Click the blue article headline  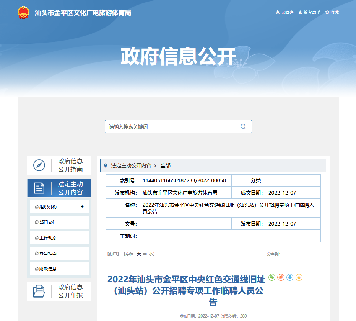click(186, 290)
